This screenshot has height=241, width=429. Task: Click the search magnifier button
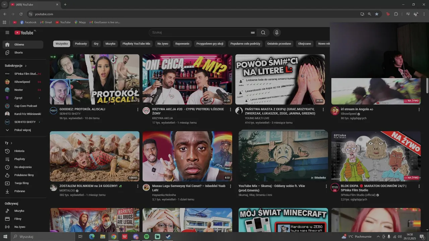263,32
